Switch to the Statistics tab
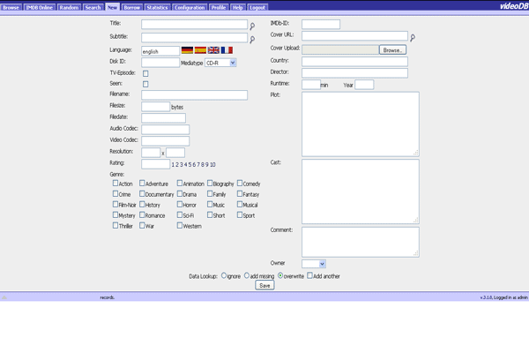This screenshot has width=529, height=353. tap(156, 7)
